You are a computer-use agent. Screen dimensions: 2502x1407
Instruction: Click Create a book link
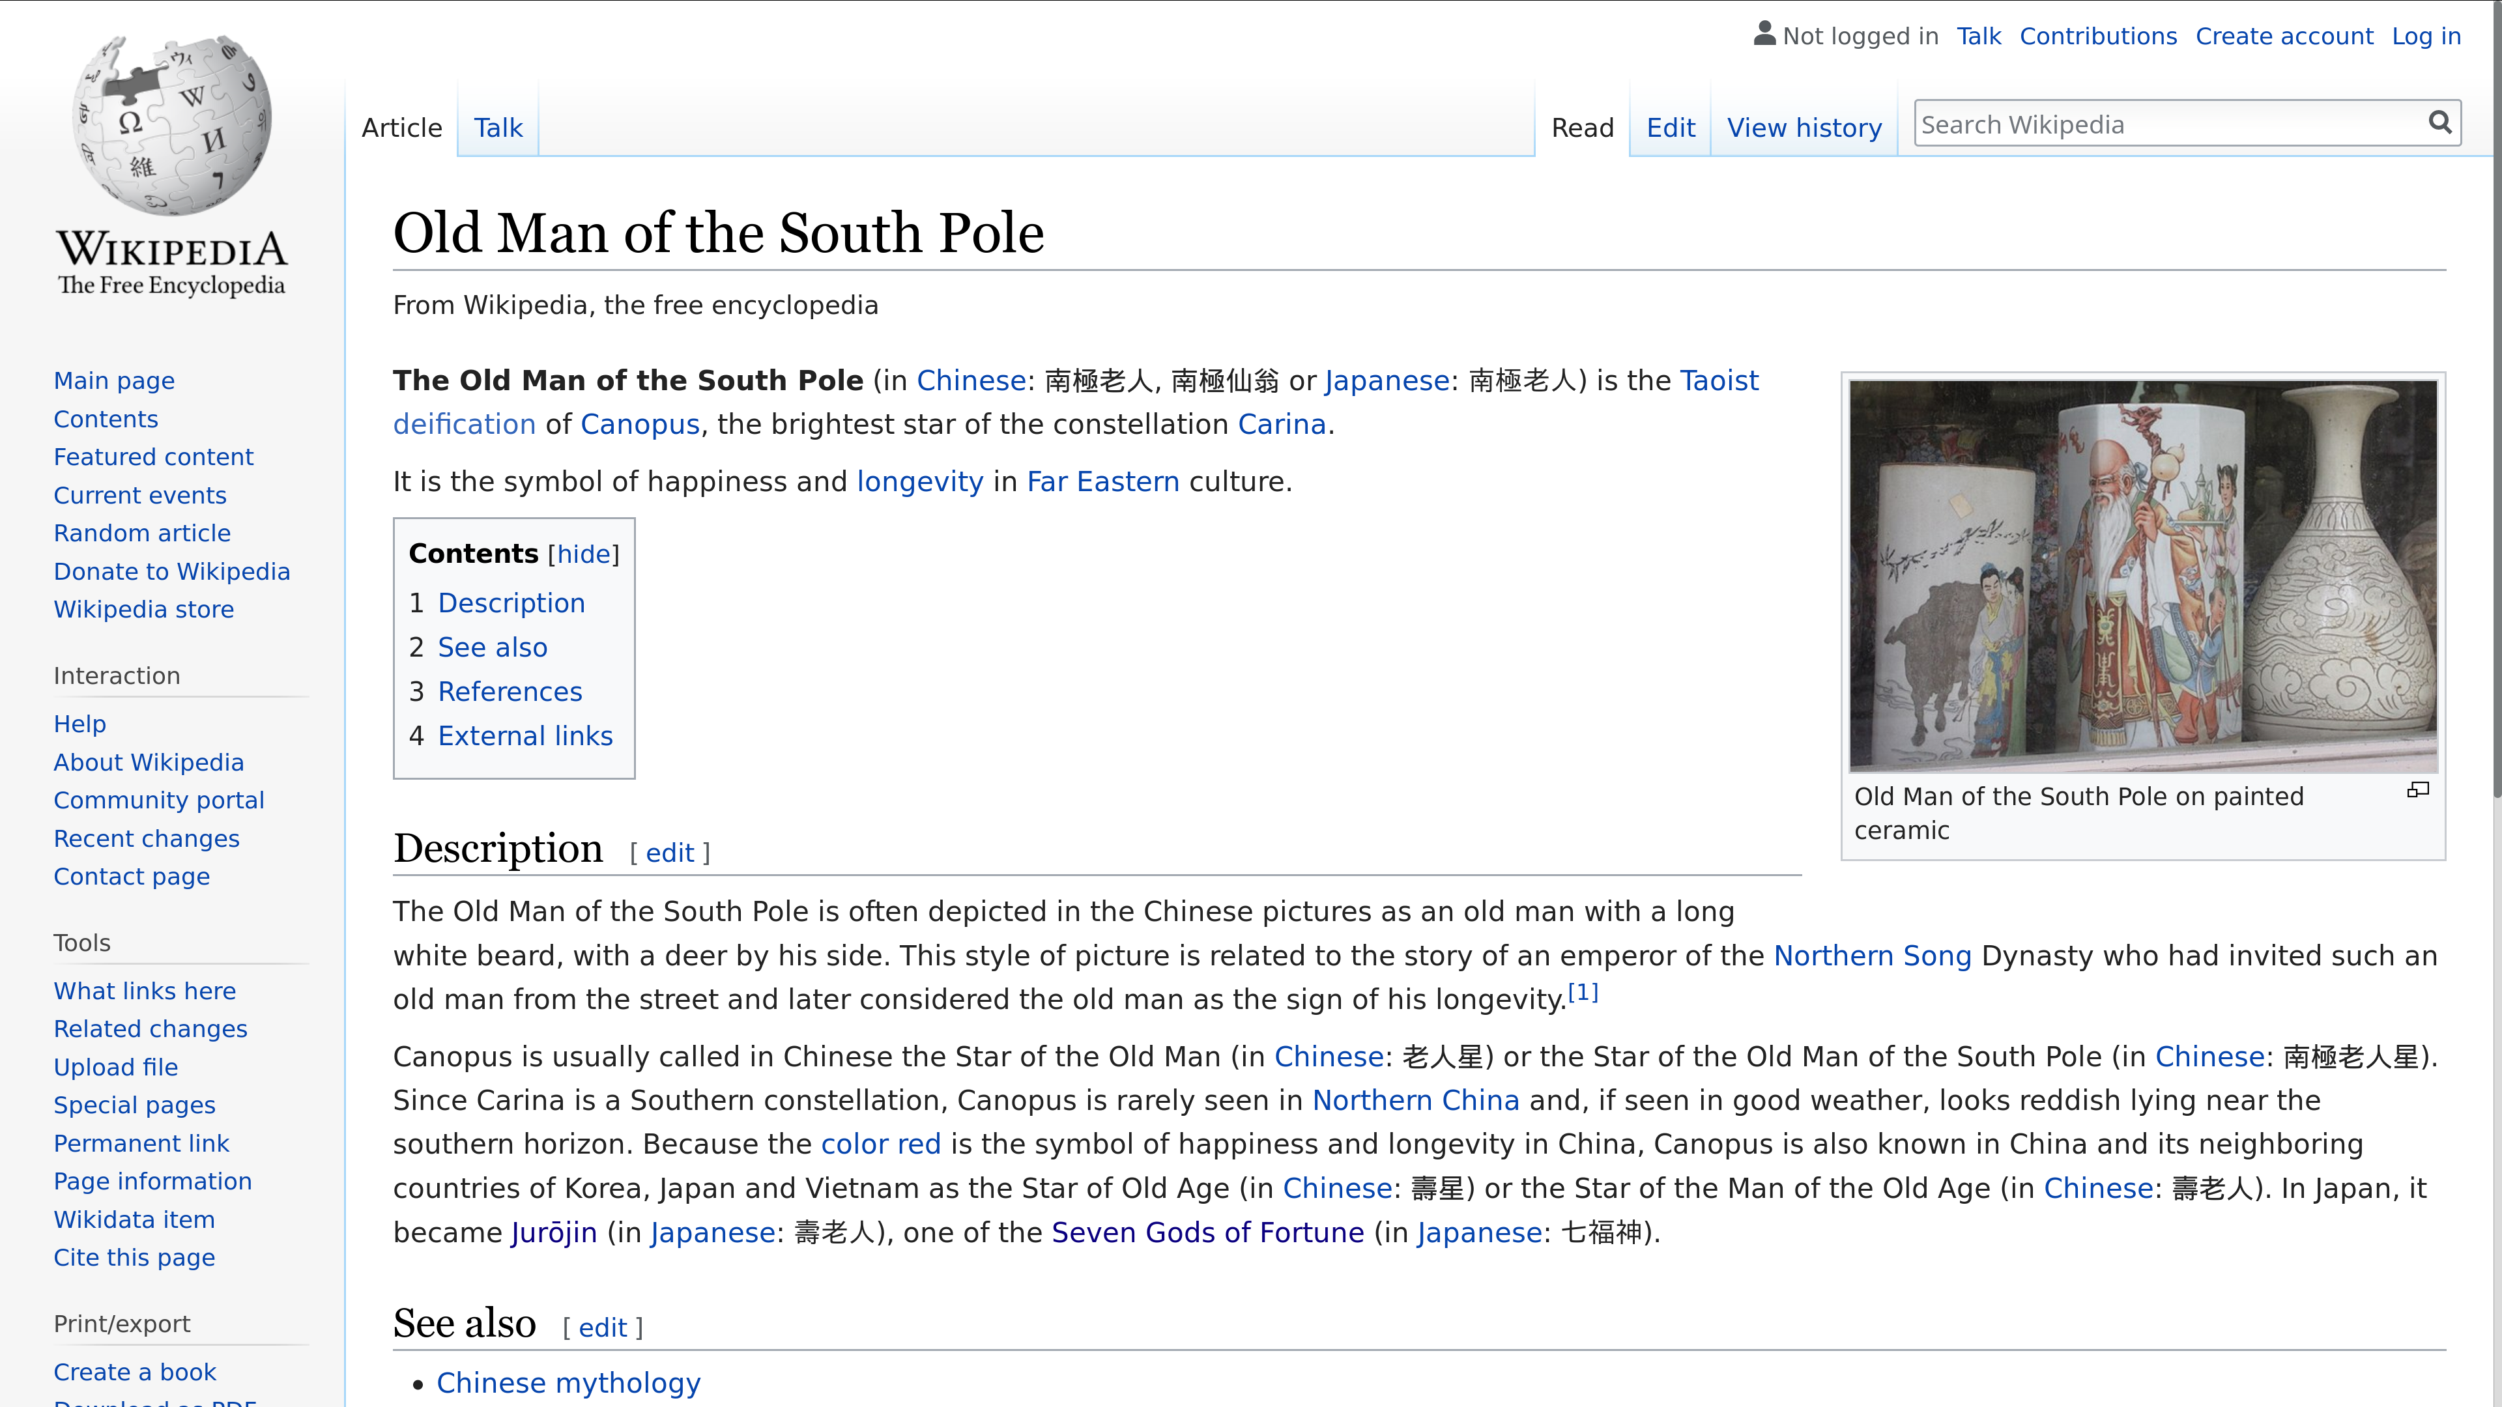(x=135, y=1372)
